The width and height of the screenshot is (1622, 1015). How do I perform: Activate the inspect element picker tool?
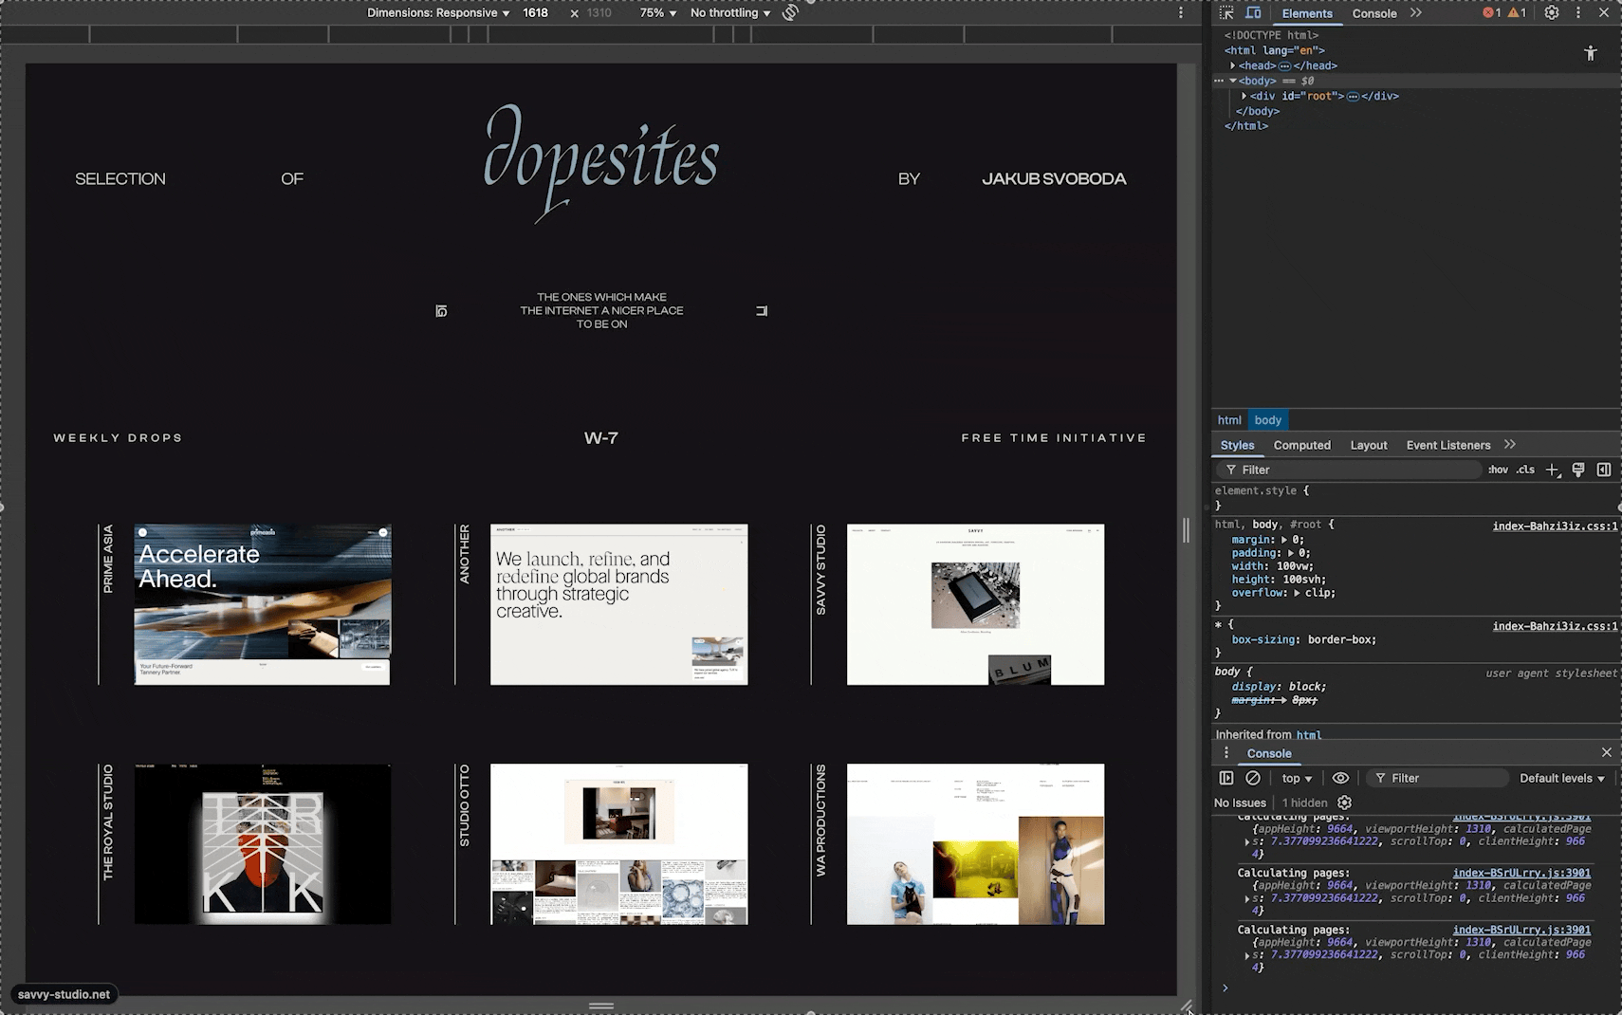tap(1226, 13)
